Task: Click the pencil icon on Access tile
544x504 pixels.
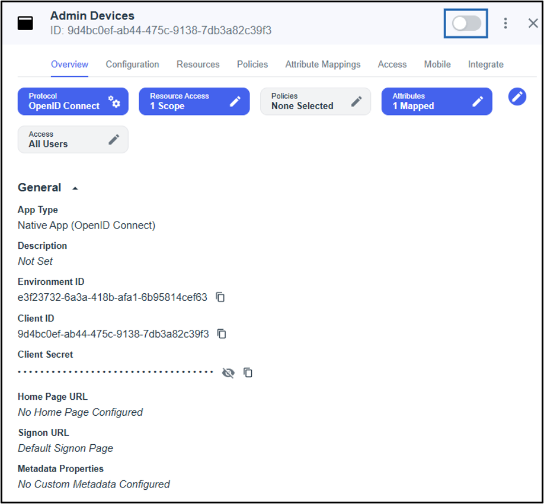Action: pos(114,139)
